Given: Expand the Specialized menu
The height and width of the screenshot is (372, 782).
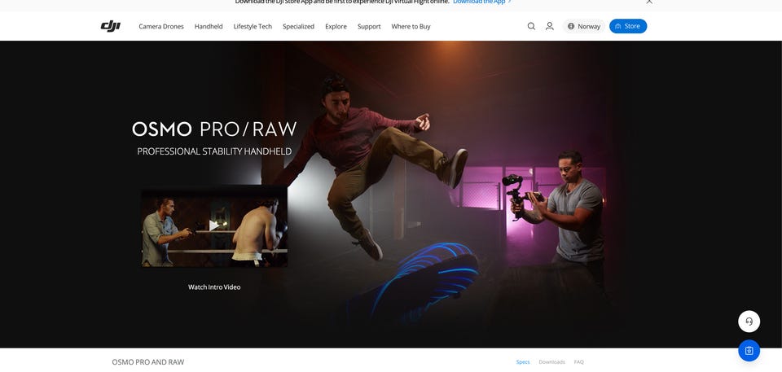Looking at the screenshot, I should (x=298, y=26).
